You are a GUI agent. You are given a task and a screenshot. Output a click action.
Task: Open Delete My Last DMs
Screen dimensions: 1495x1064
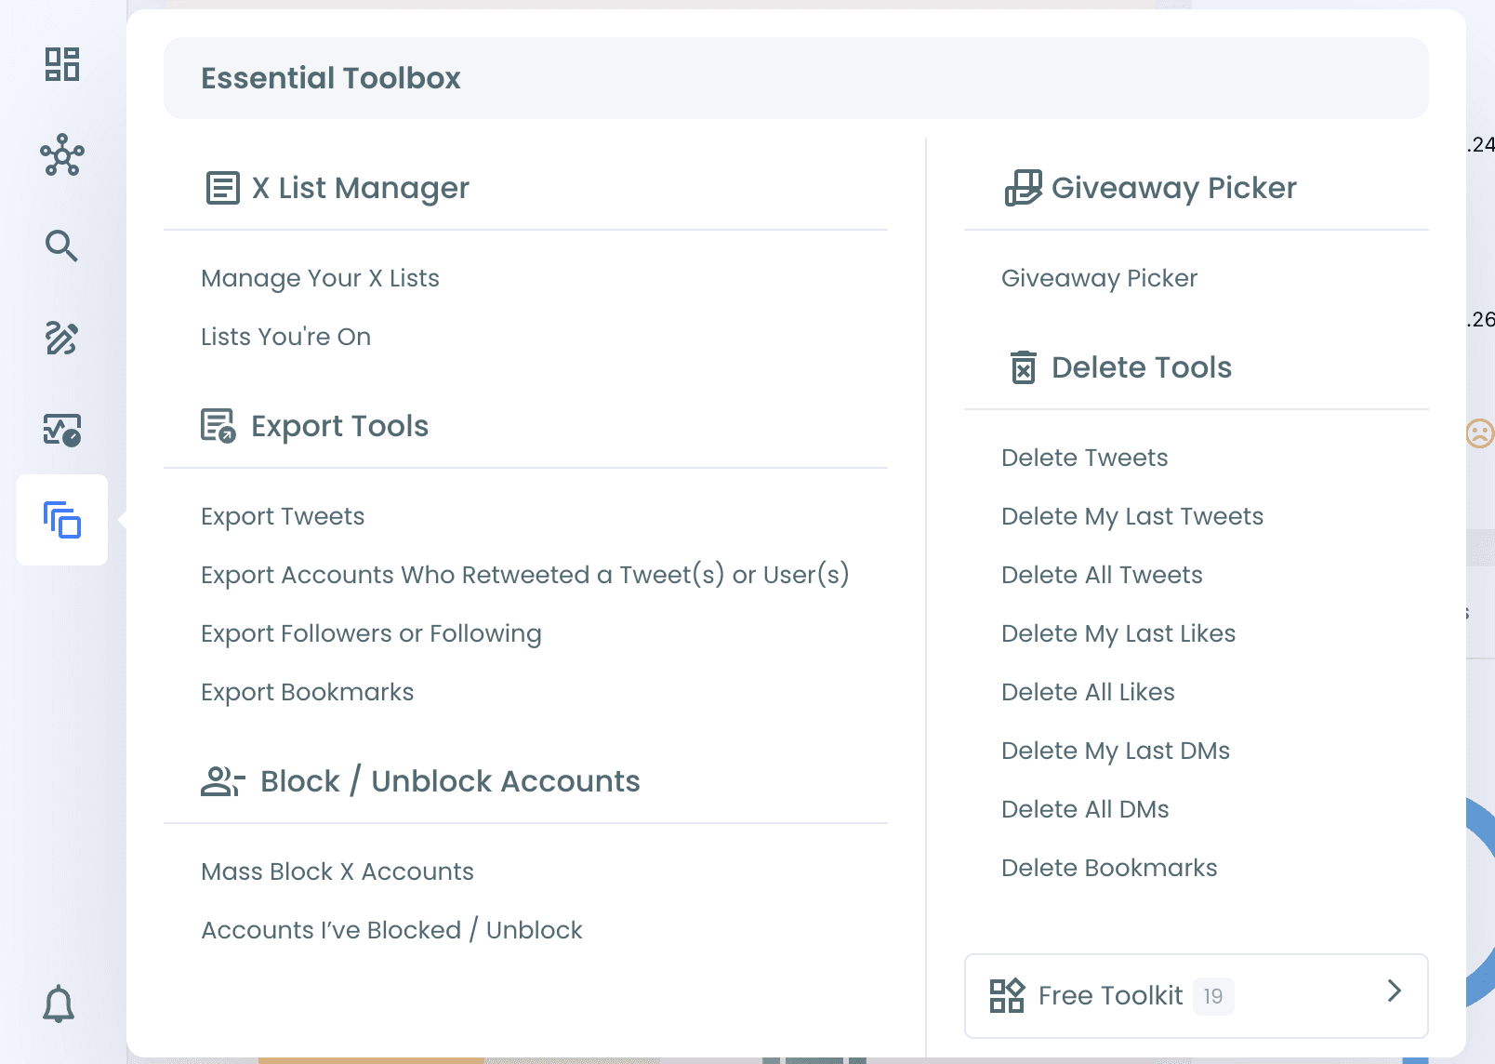click(x=1116, y=751)
